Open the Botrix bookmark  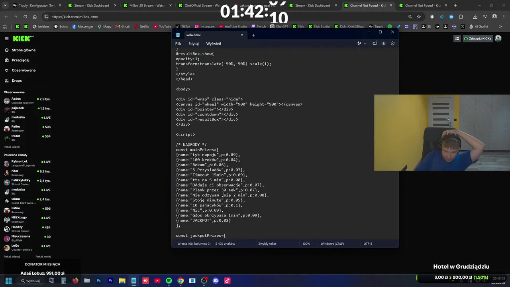point(61,27)
